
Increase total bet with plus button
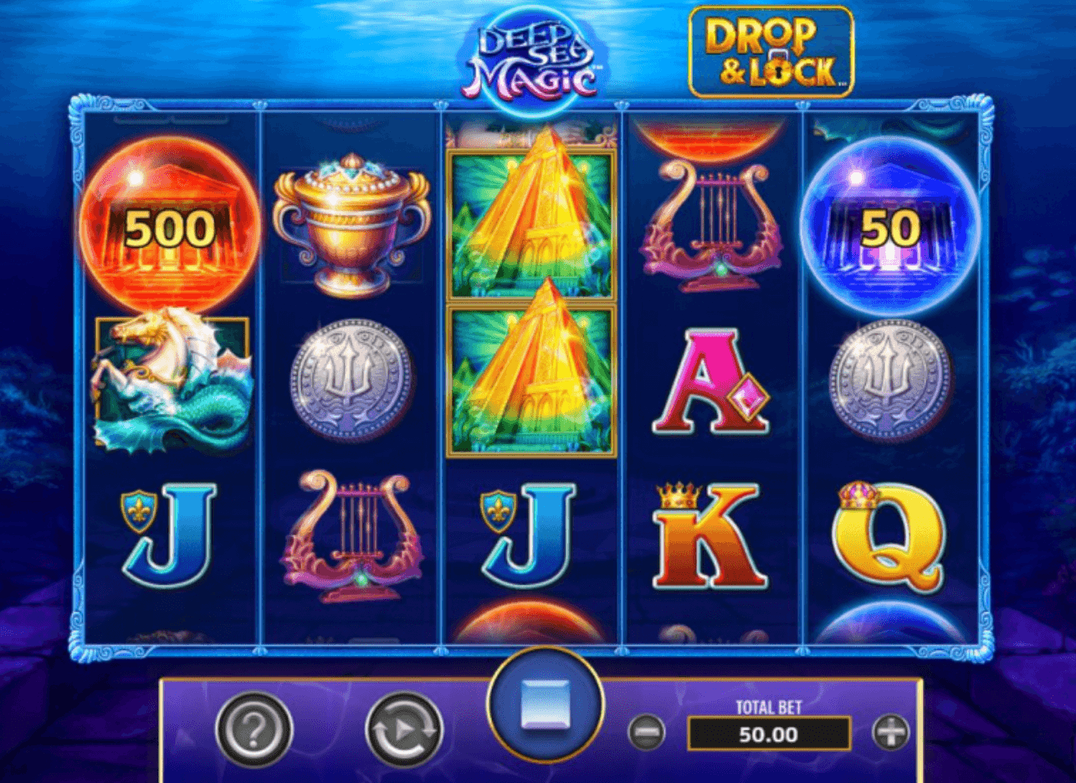[x=890, y=734]
